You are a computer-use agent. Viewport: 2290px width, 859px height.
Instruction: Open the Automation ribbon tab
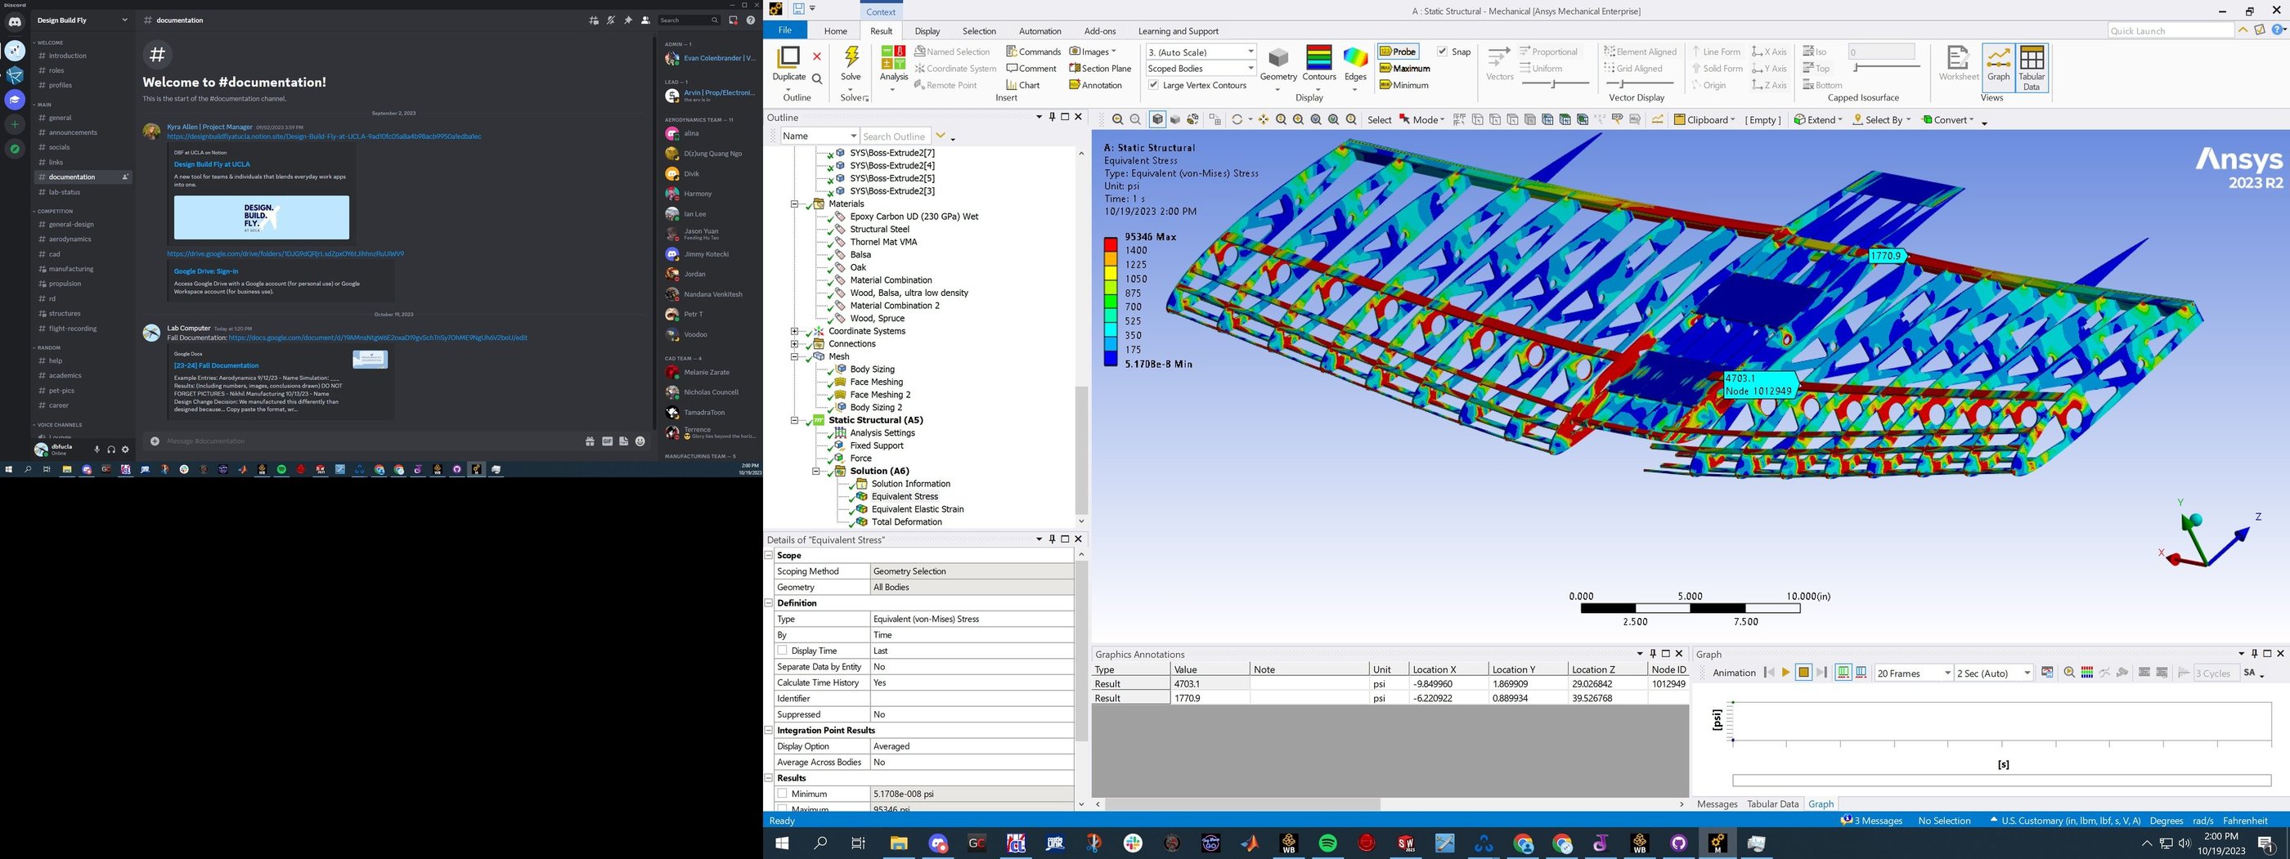1039,31
